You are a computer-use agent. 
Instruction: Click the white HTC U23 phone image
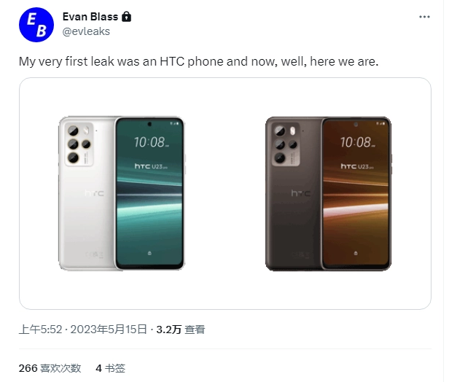(122, 194)
